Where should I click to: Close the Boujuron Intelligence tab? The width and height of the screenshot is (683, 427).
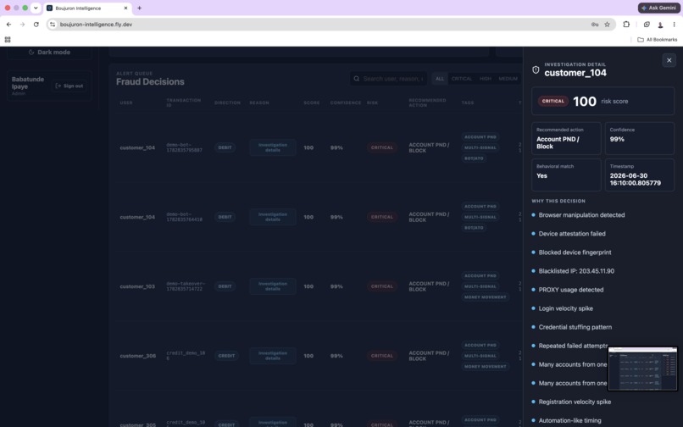(125, 8)
